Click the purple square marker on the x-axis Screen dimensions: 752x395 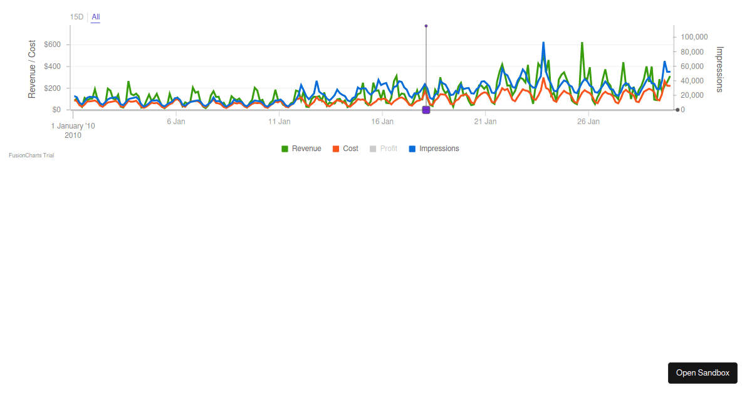pos(426,110)
